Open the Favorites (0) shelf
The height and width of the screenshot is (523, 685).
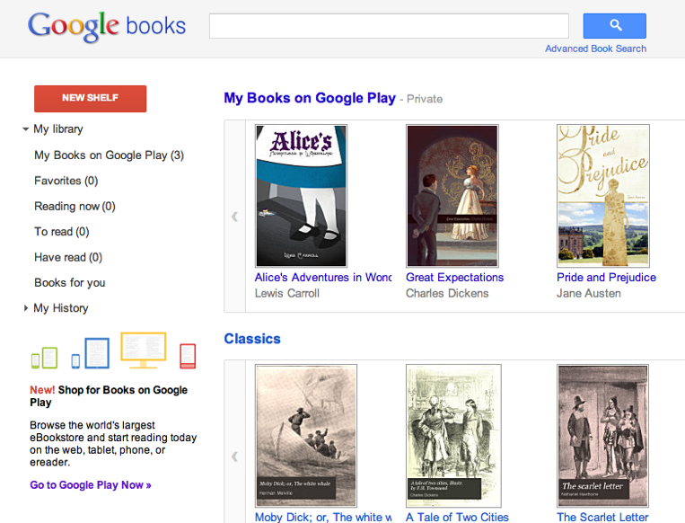tap(66, 181)
